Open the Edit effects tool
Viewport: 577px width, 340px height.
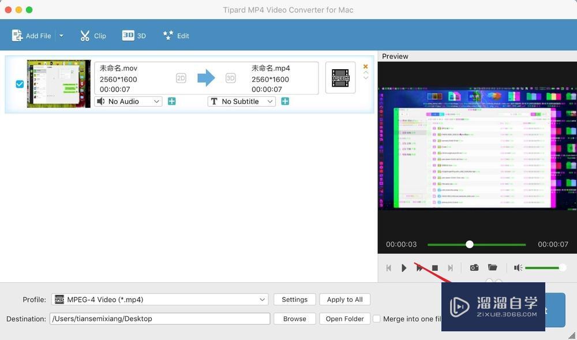tap(176, 36)
